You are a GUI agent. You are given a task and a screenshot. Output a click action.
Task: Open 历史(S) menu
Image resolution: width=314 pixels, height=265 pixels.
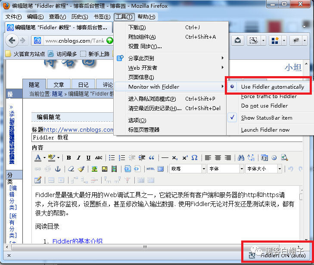click(x=80, y=17)
